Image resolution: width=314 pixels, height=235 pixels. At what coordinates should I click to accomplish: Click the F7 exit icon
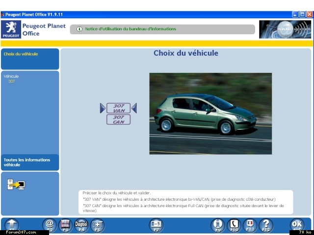tap(156, 225)
